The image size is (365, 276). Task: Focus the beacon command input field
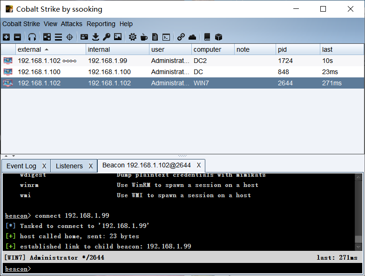point(182,269)
